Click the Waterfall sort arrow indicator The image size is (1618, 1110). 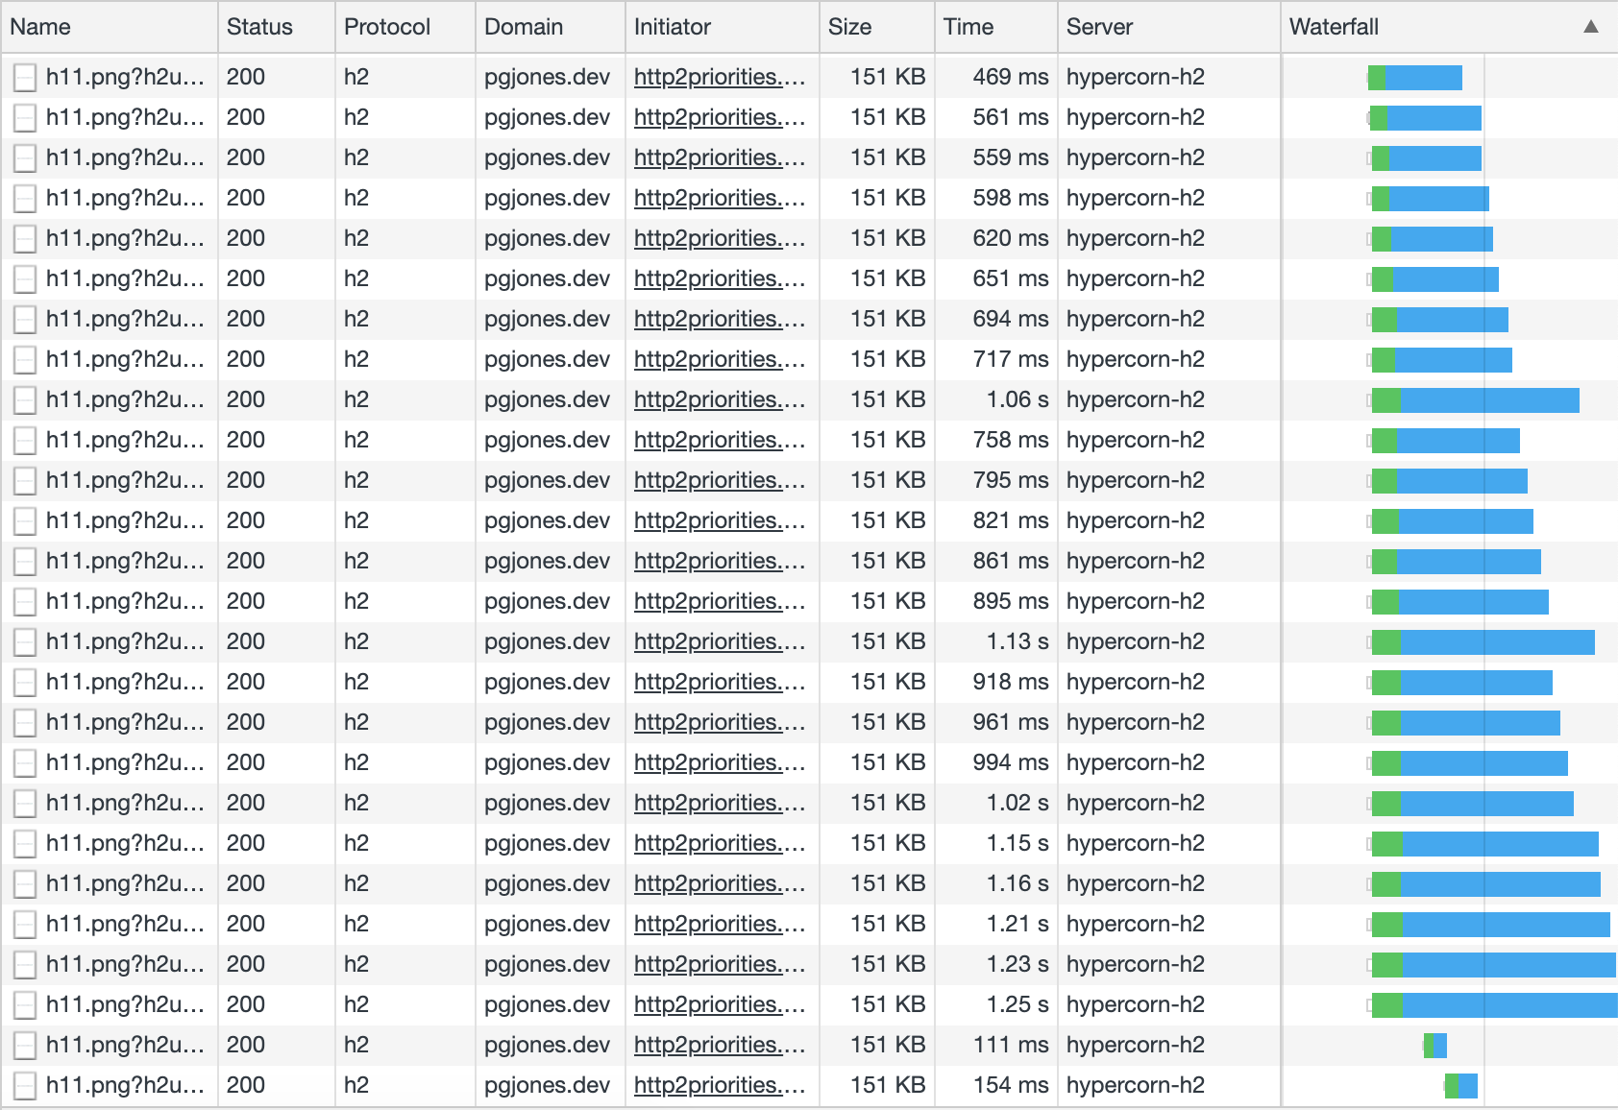pos(1590,27)
